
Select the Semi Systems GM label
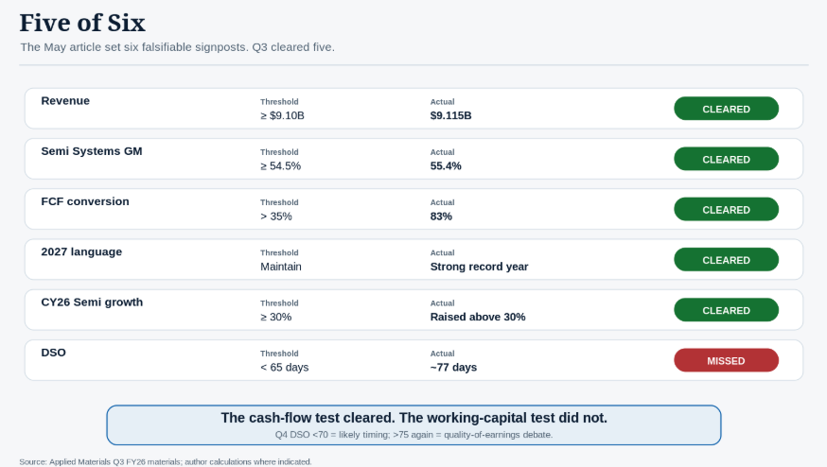[x=92, y=151]
